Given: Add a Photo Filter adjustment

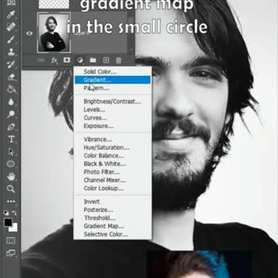Looking at the screenshot, I should 102,172.
